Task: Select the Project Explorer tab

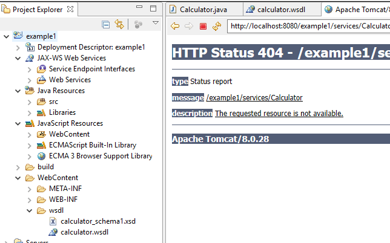Action: [39, 10]
